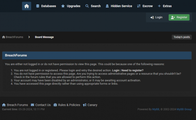Click the 'Check in the forum rules' line

pyautogui.click(x=57, y=77)
